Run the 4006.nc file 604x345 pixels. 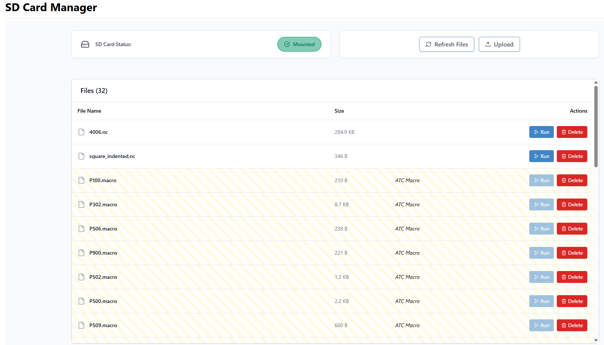coord(541,132)
